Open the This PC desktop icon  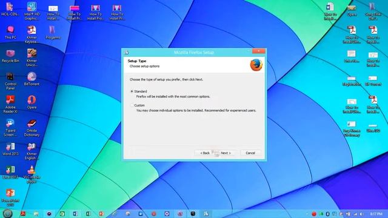pyautogui.click(x=10, y=33)
